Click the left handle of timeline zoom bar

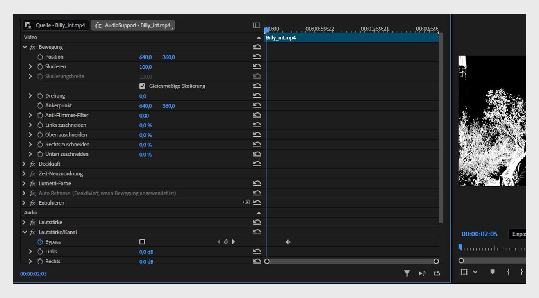click(x=267, y=261)
